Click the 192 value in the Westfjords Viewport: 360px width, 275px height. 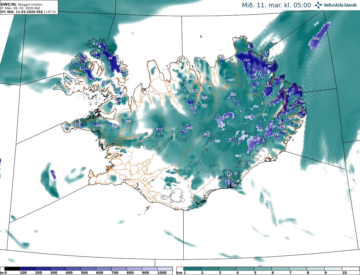tap(73, 71)
